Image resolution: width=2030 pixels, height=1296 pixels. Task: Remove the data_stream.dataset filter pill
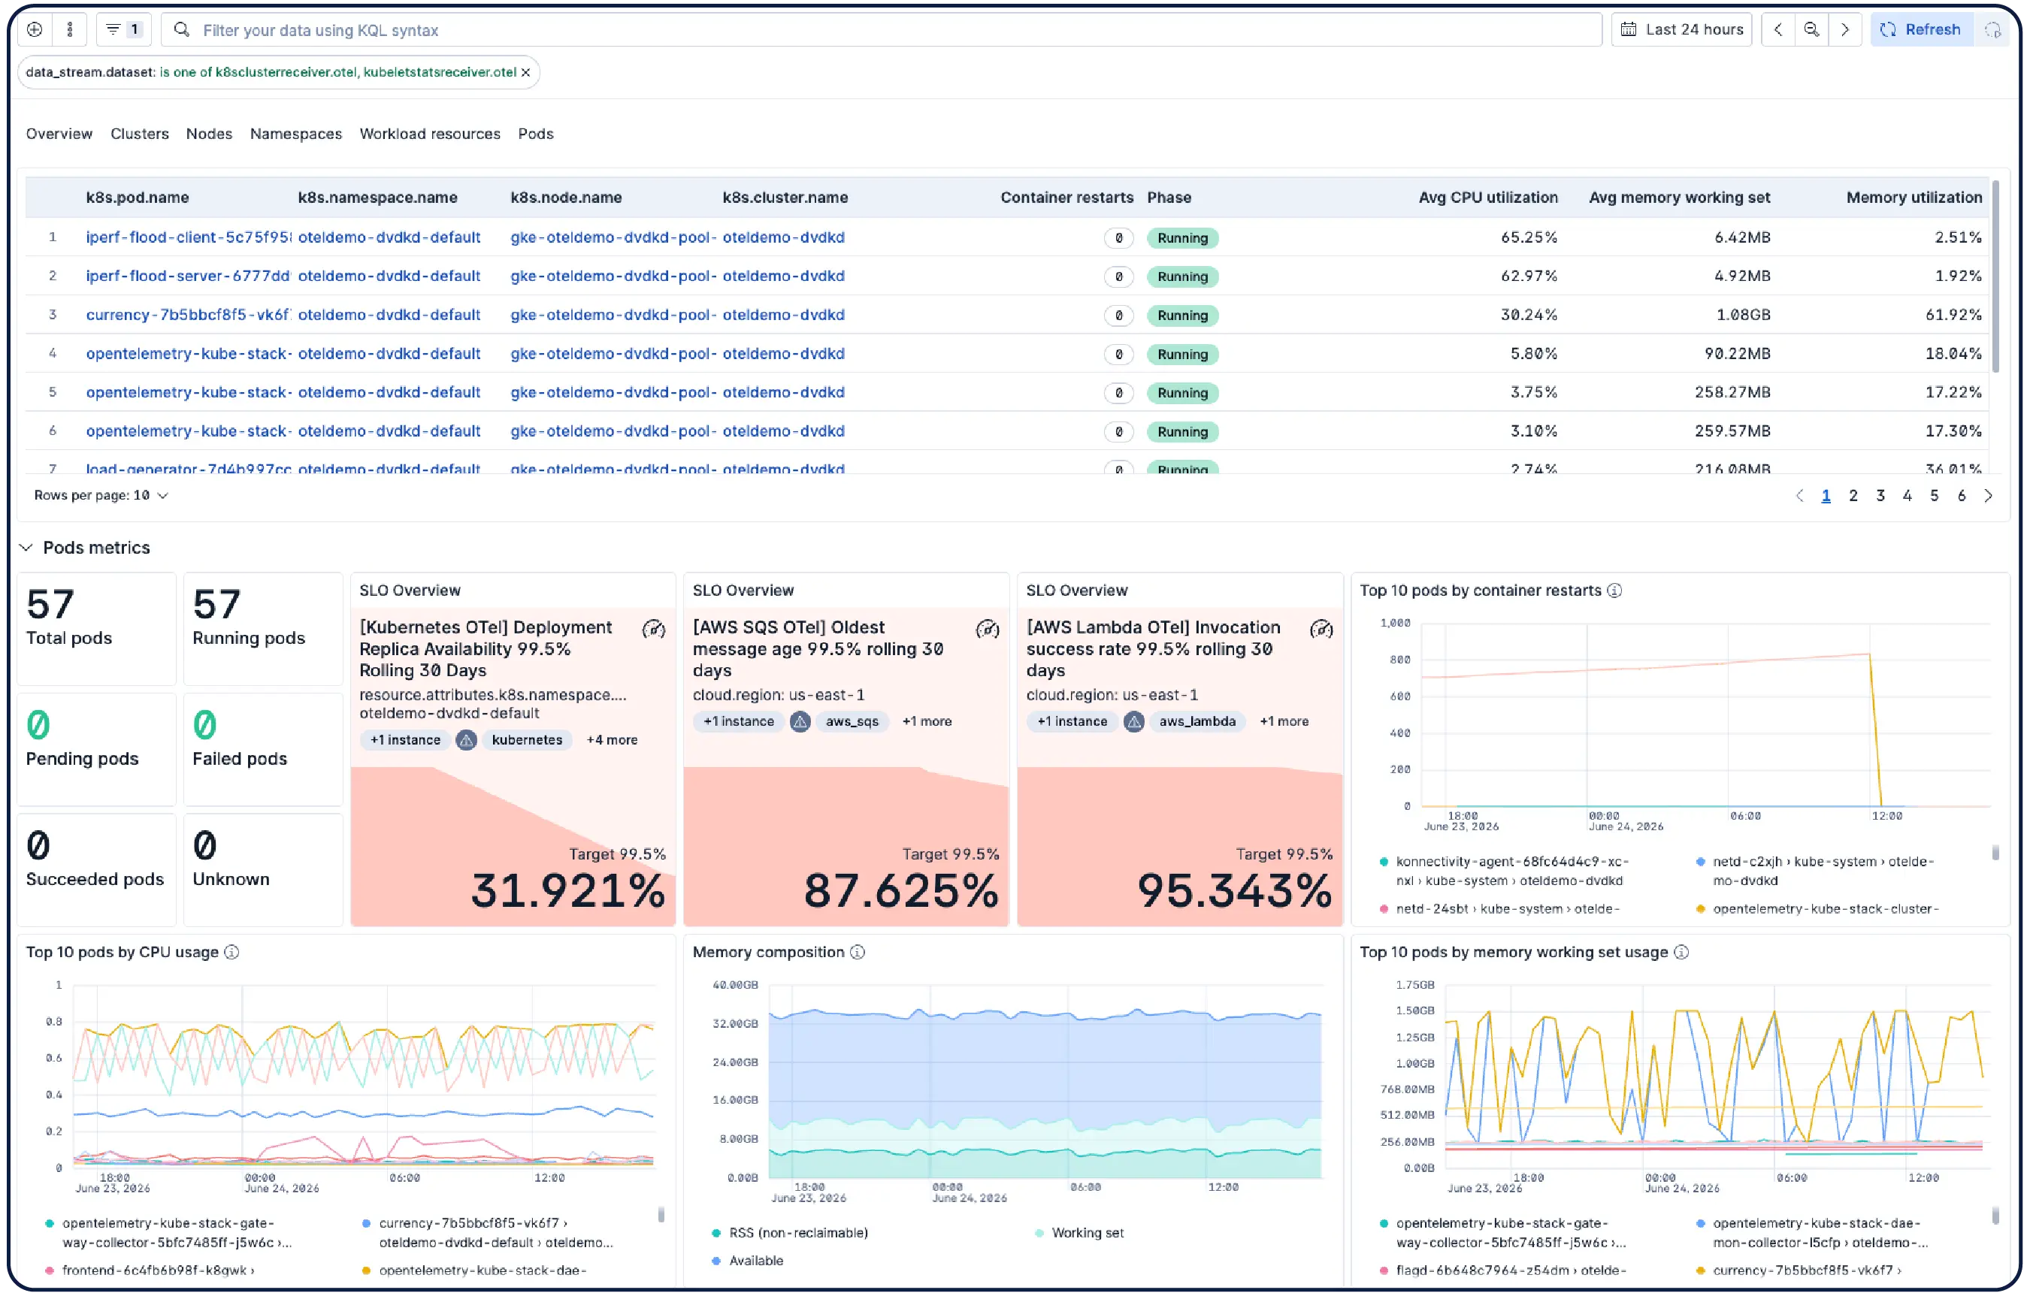[x=525, y=72]
